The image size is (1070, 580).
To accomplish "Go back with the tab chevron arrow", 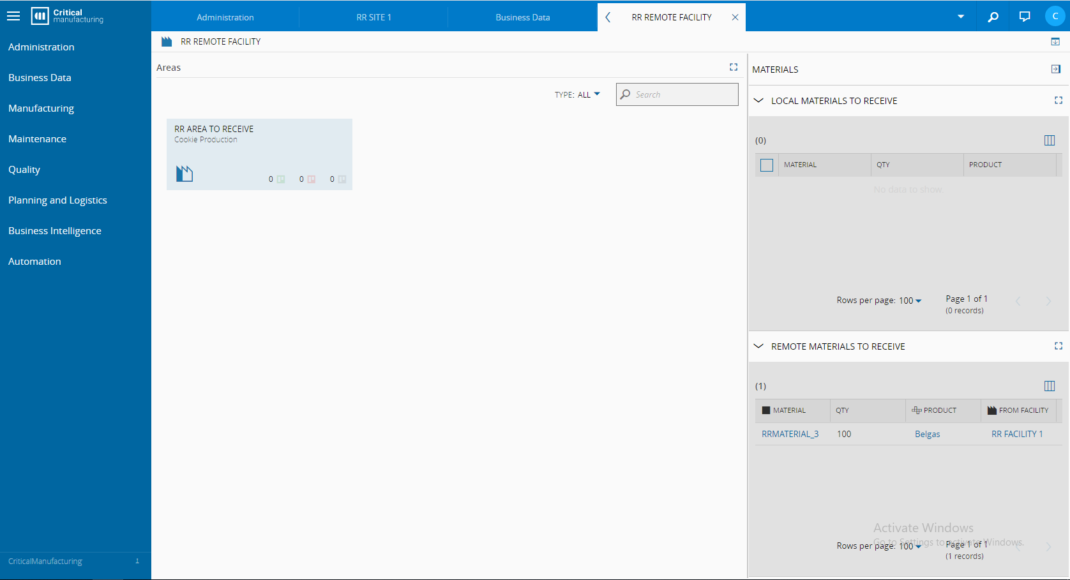I will [x=608, y=17].
